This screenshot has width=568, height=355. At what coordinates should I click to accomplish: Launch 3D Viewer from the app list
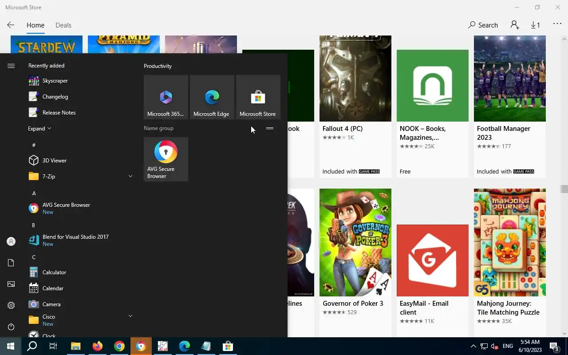tap(80, 161)
